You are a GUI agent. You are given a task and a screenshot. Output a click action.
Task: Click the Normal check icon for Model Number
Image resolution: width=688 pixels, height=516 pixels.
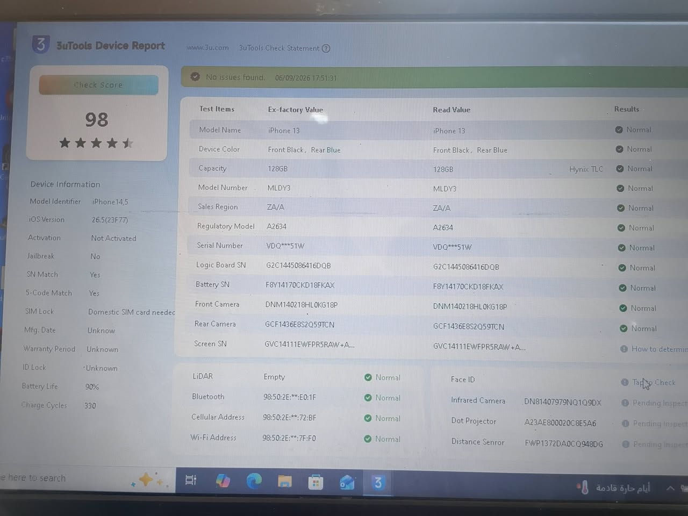click(620, 188)
